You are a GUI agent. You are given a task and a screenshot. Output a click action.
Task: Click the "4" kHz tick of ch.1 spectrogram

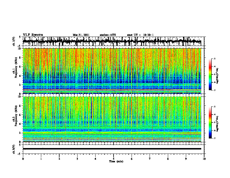tap(20, 76)
